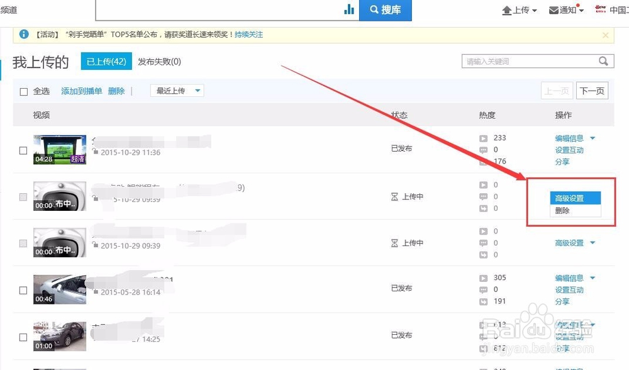Expand the 编辑信息 dropdown arrow

click(593, 138)
